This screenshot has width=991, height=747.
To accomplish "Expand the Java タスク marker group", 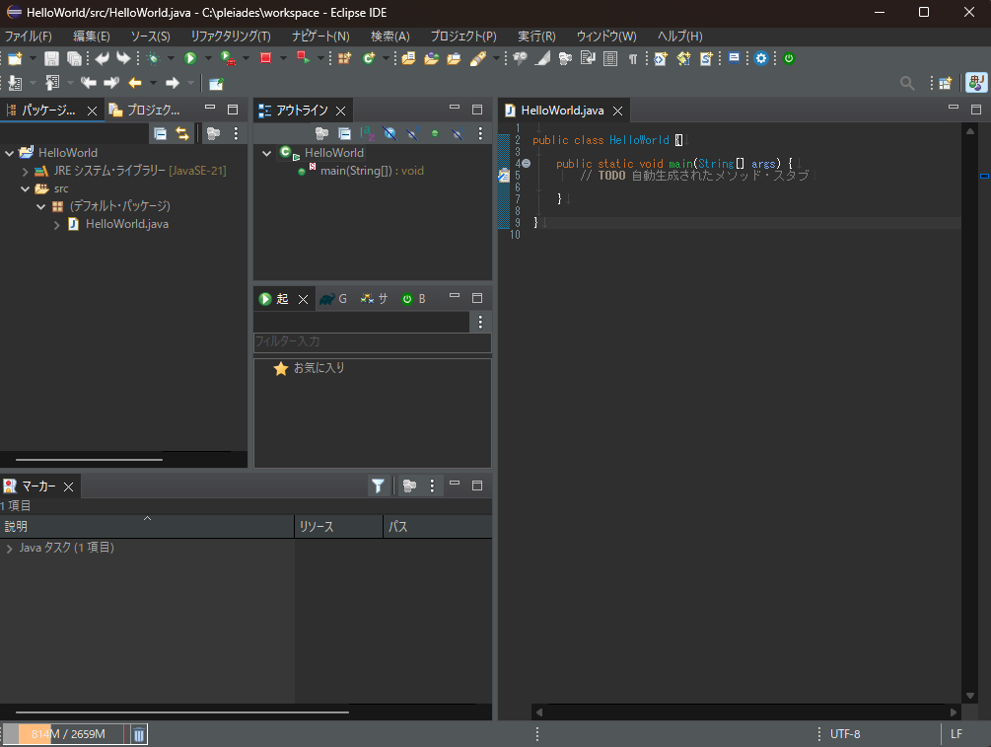I will click(9, 548).
